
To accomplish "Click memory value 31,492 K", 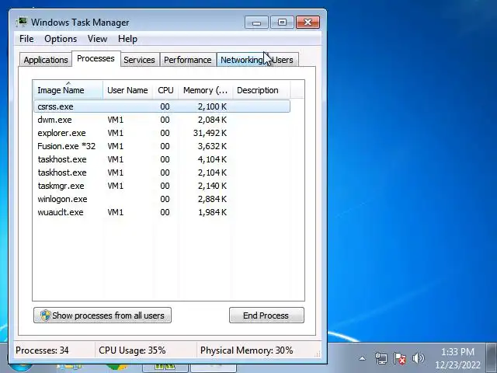I will point(210,133).
